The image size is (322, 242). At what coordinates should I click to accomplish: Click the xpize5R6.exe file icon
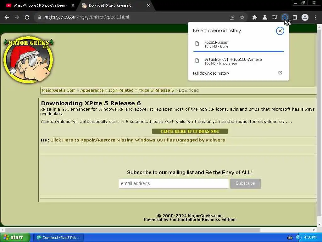197,43
